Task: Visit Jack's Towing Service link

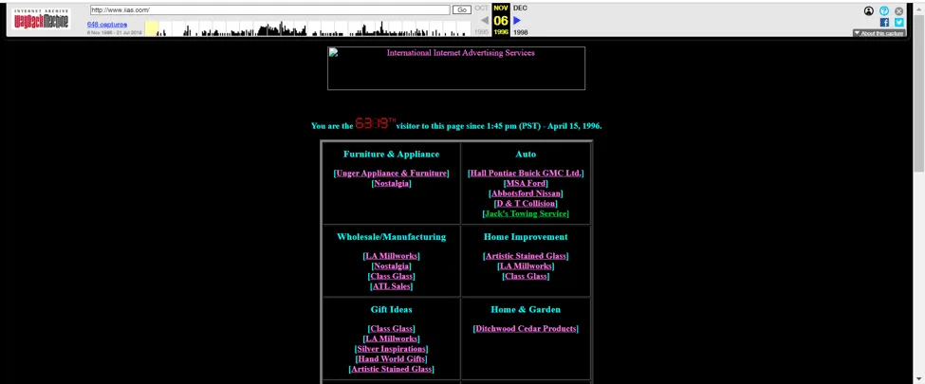Action: pyautogui.click(x=526, y=213)
